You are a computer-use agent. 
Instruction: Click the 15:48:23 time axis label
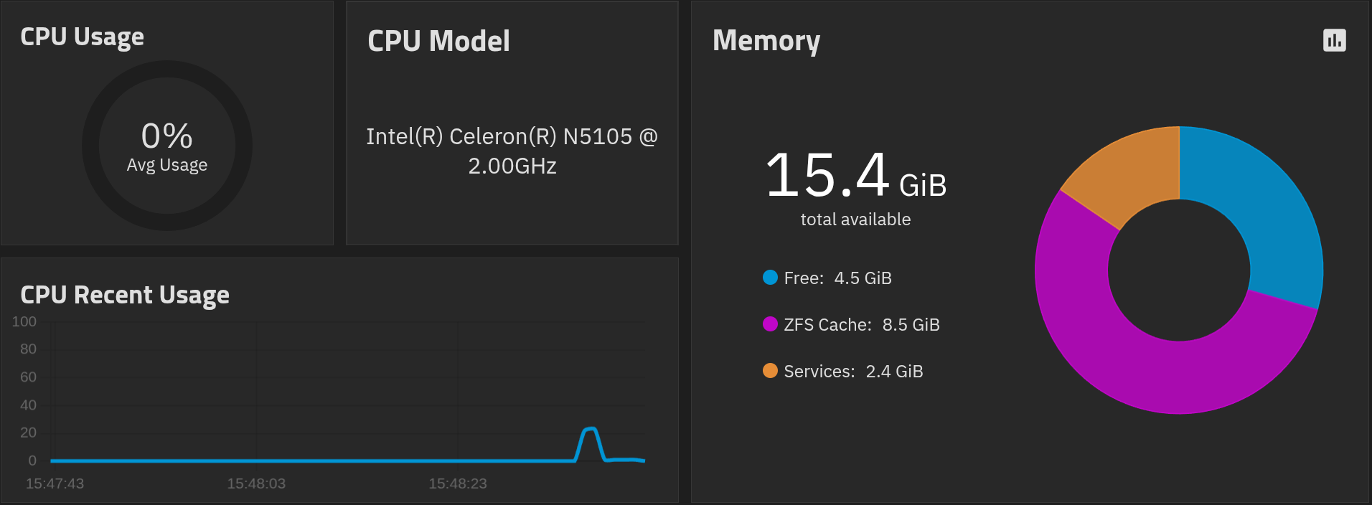click(458, 483)
